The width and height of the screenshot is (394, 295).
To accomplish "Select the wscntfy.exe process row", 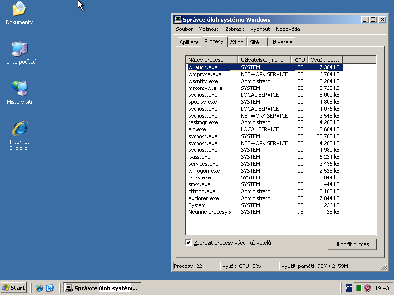I will click(265, 81).
